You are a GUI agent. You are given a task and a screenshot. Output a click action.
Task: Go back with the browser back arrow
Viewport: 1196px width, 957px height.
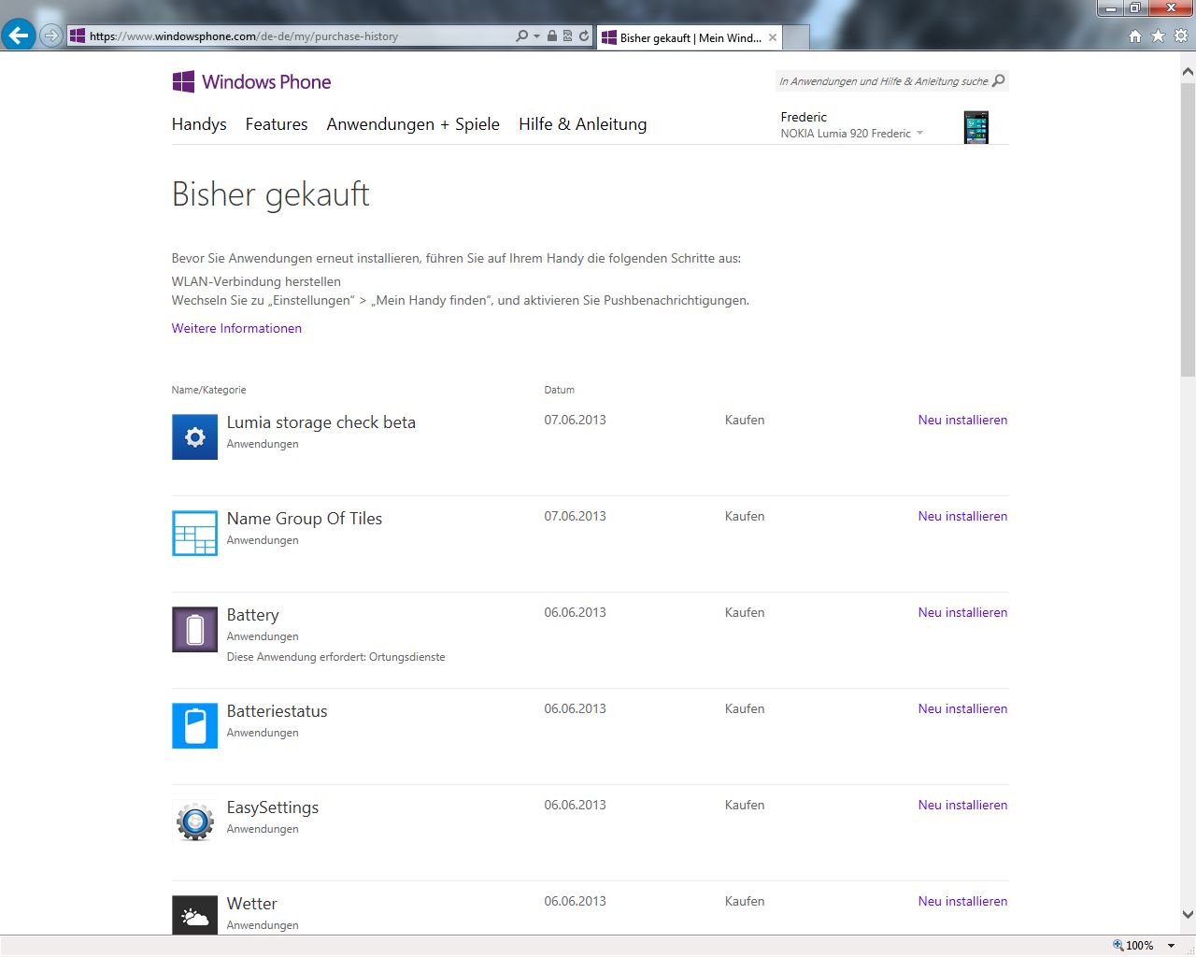click(18, 36)
